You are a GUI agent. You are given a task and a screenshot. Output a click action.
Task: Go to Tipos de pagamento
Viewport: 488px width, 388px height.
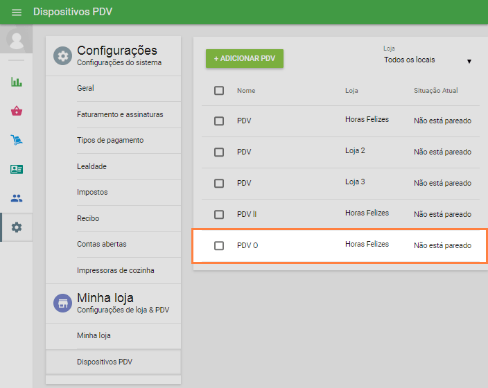point(110,140)
